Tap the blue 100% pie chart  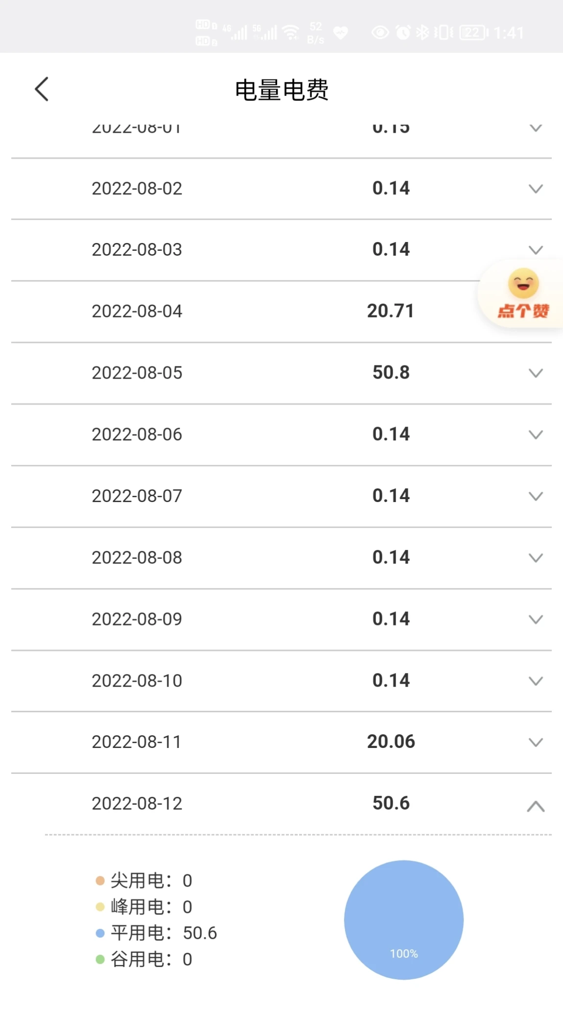(403, 919)
